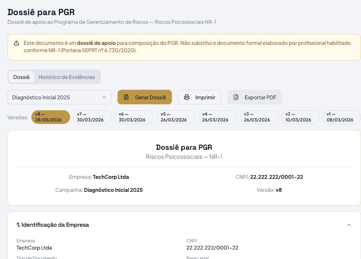This screenshot has width=361, height=259.
Task: Open the Diagnóstico Inicial 2025 campaign dropdown
Action: point(59,97)
